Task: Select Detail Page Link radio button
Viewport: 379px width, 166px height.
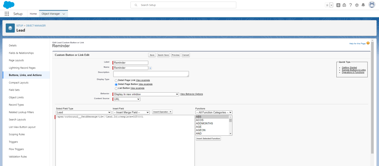Action: click(x=116, y=80)
